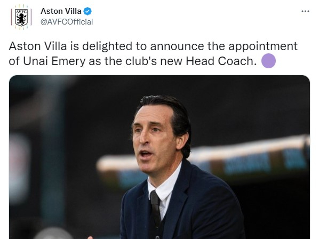Click the word 'announce' in tweet text
The width and height of the screenshot is (319, 239).
click(177, 46)
